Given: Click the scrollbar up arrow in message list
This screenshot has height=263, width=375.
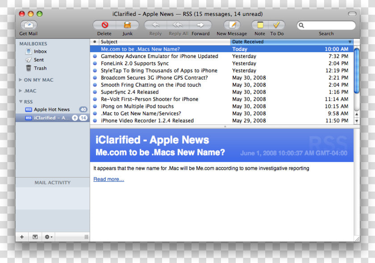Looking at the screenshot, I should [x=357, y=114].
